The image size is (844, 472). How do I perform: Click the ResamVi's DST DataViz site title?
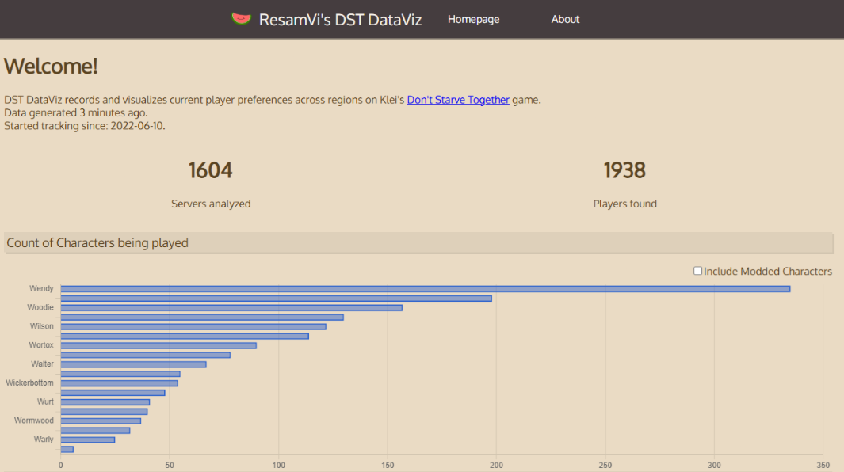point(340,20)
